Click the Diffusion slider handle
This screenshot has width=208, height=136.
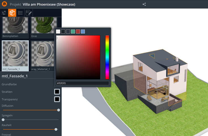[x=59, y=110]
